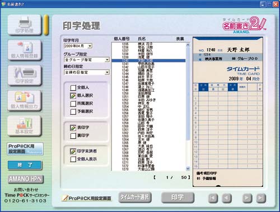Jump to the last card with skip-forward arrow
Screen dimensions: 280x212
261,198
